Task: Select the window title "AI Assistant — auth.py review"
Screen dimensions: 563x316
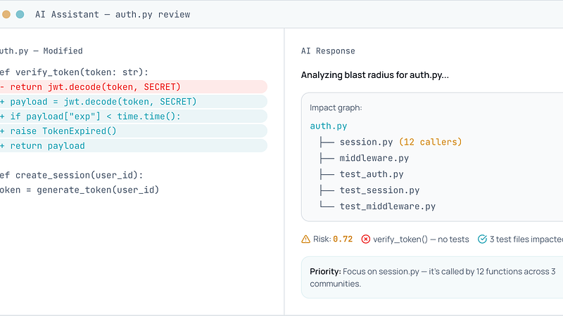Action: tap(113, 14)
